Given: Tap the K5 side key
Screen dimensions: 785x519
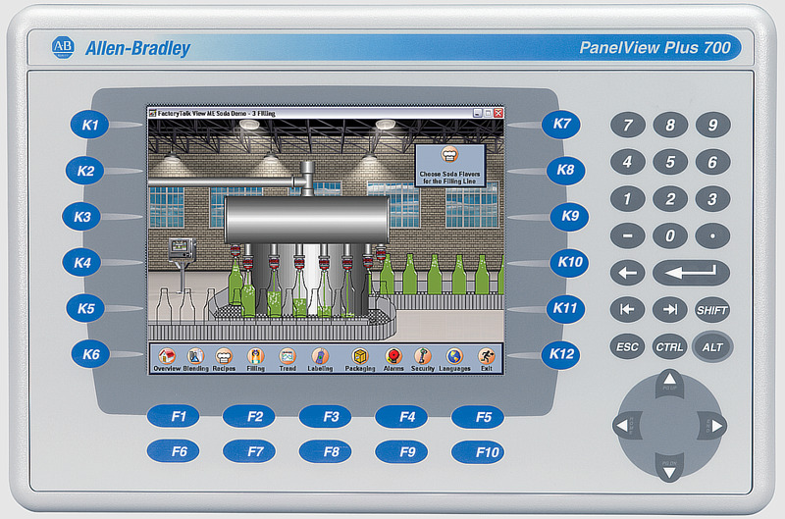Looking at the screenshot, I should pos(85,308).
